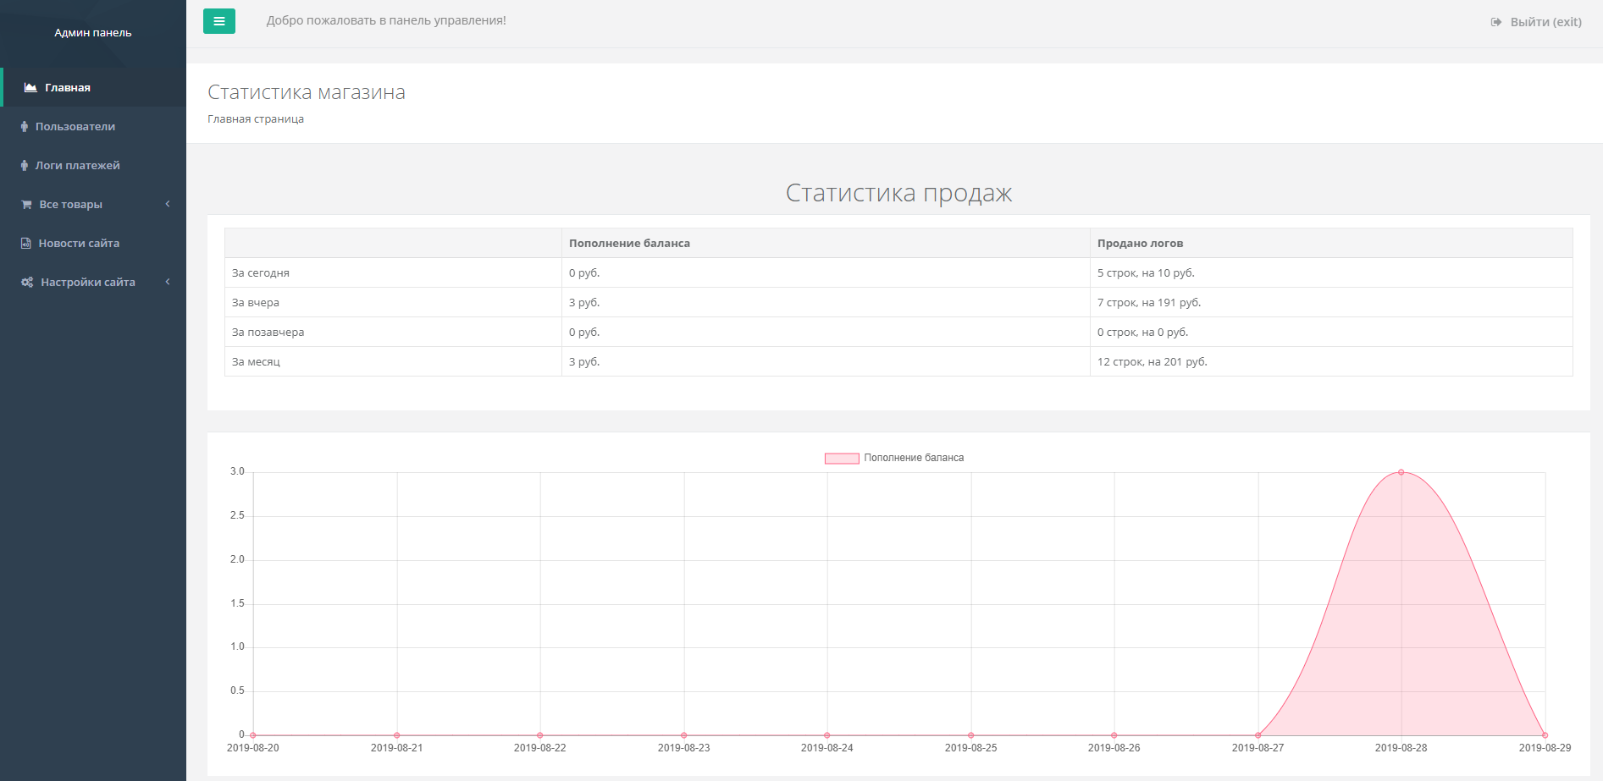Open the Главная section in the sidebar

tap(66, 86)
